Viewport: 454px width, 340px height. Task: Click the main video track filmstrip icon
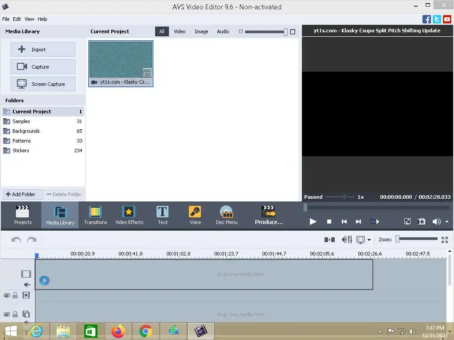coord(26,274)
